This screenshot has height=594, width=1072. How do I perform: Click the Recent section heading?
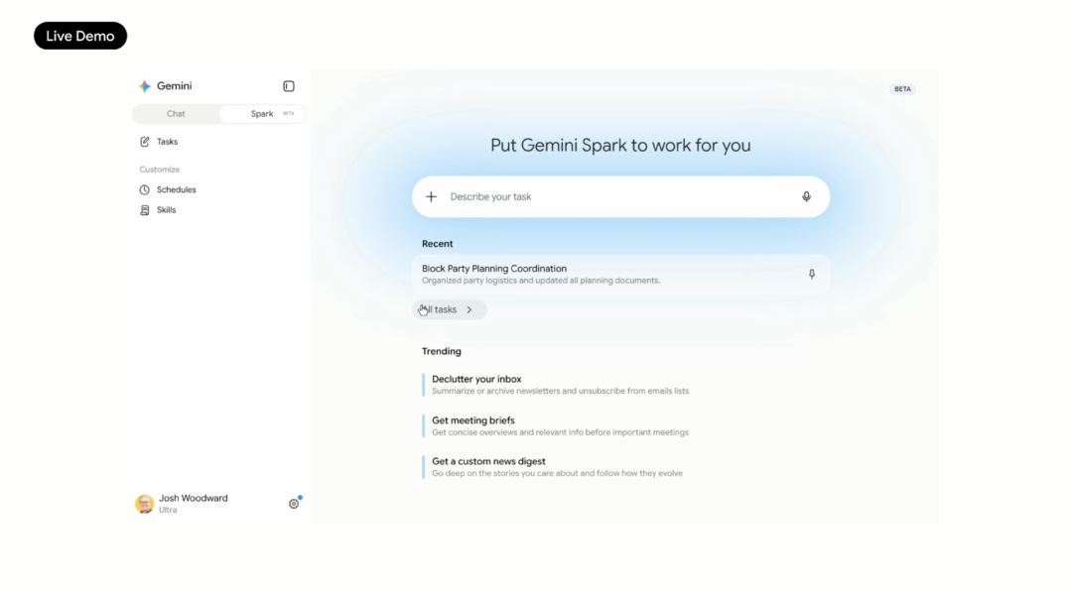[438, 244]
